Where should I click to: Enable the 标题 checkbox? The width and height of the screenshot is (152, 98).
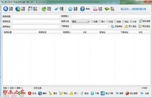[92, 21]
